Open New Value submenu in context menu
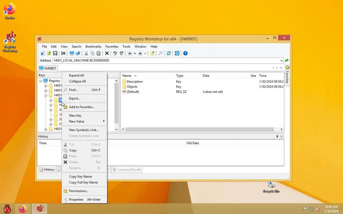The image size is (343, 214). coord(84,121)
